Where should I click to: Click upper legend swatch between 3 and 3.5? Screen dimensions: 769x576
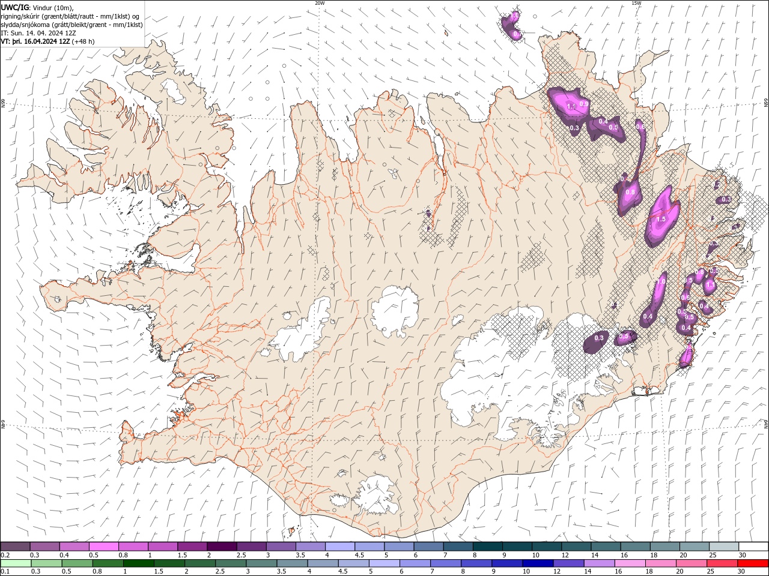(281, 547)
